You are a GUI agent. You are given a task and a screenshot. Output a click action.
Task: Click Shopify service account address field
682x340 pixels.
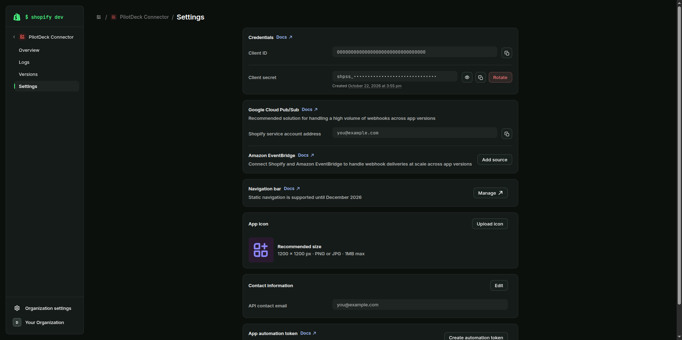point(415,133)
